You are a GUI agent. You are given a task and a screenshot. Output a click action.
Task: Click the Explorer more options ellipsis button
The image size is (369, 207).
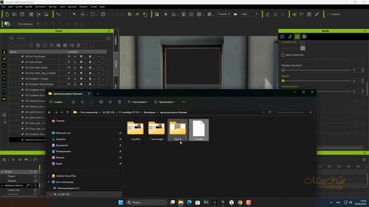click(184, 102)
